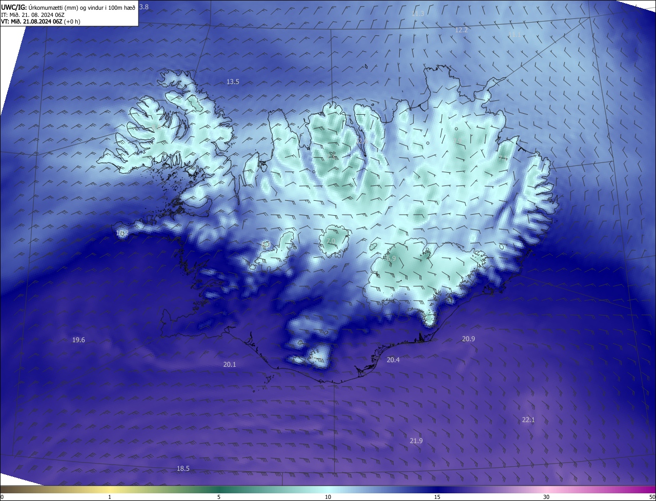This screenshot has width=656, height=501.
Task: Click the title 'Úrkomumætti (mm) og vindur í 100m hæð'
Action: point(83,8)
